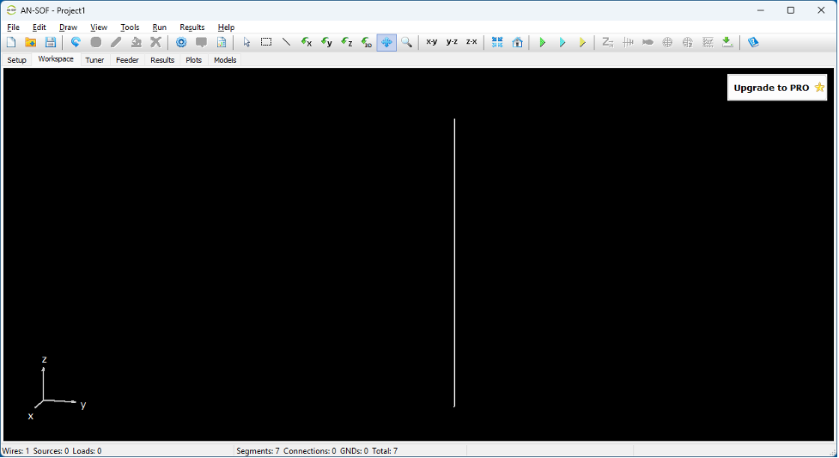Choose the arrow pointer select tool
Image resolution: width=839 pixels, height=458 pixels.
[x=246, y=42]
